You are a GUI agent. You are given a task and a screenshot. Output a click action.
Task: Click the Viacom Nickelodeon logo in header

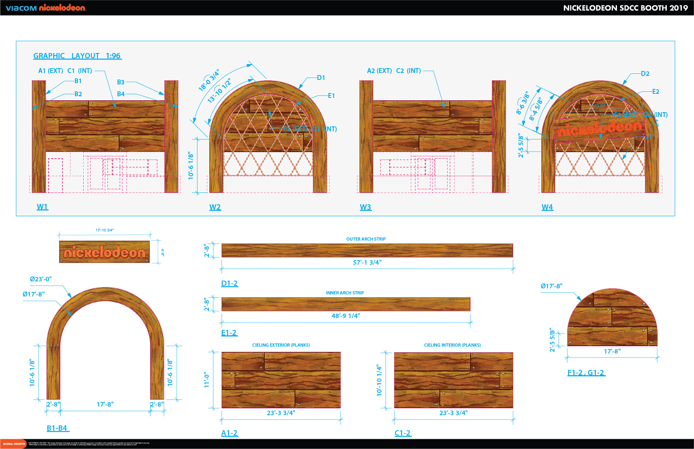coord(46,8)
